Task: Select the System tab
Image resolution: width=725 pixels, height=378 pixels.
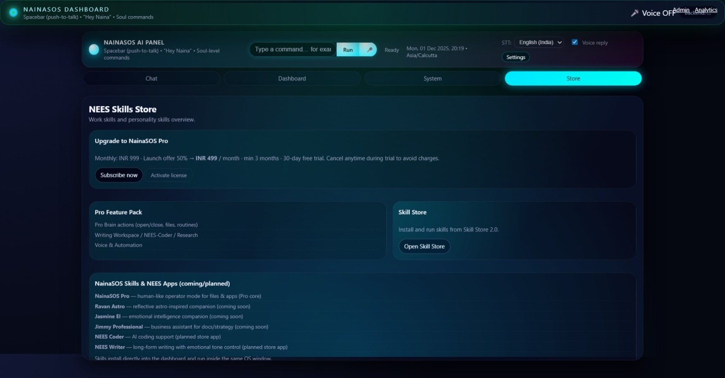Action: [432, 78]
